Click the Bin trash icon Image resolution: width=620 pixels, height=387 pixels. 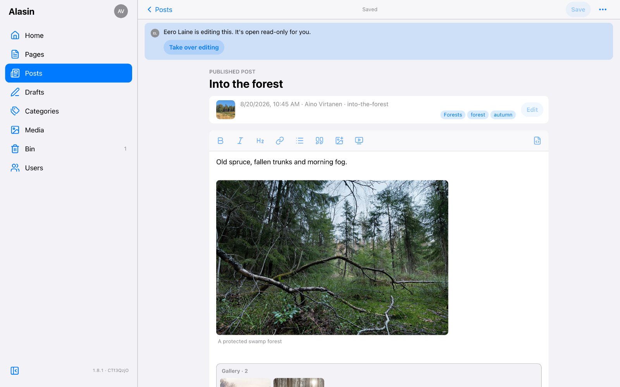[x=15, y=149]
